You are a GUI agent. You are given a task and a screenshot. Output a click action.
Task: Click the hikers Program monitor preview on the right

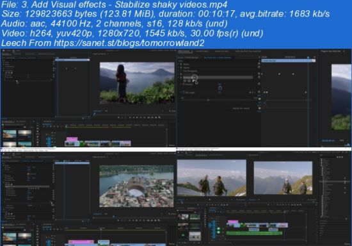coord(283,177)
